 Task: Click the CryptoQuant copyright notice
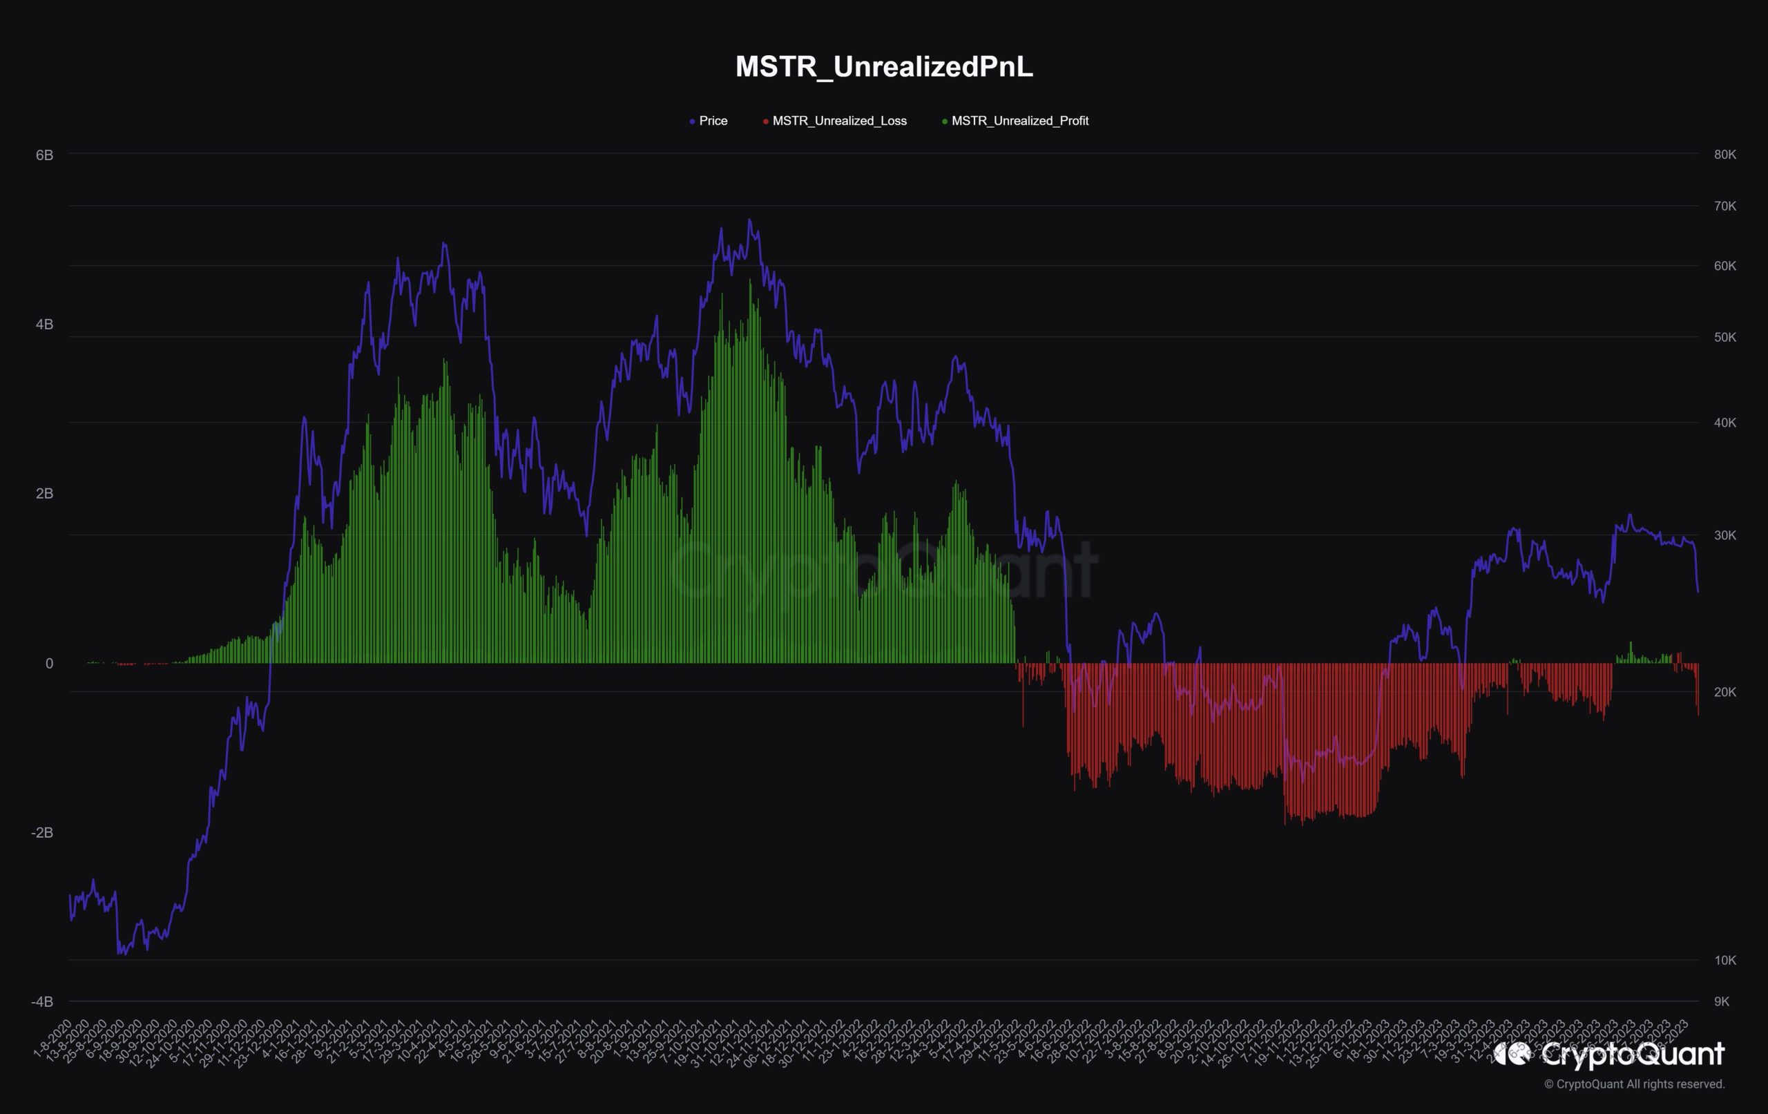click(x=1633, y=1084)
